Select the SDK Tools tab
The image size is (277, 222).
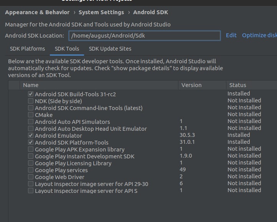coord(67,49)
